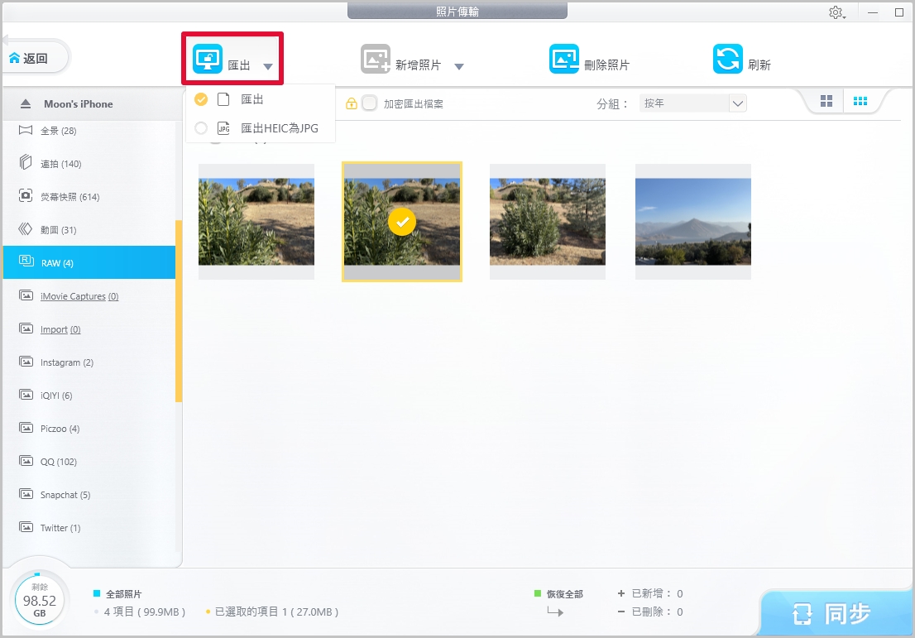915x638 pixels.
Task: Click the album icon beside Instagram
Action: pos(26,362)
